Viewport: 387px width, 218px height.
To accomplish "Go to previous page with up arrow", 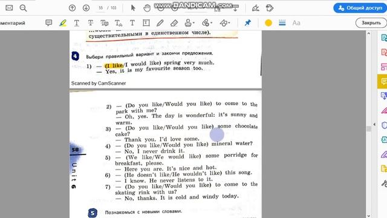I will tap(72, 8).
